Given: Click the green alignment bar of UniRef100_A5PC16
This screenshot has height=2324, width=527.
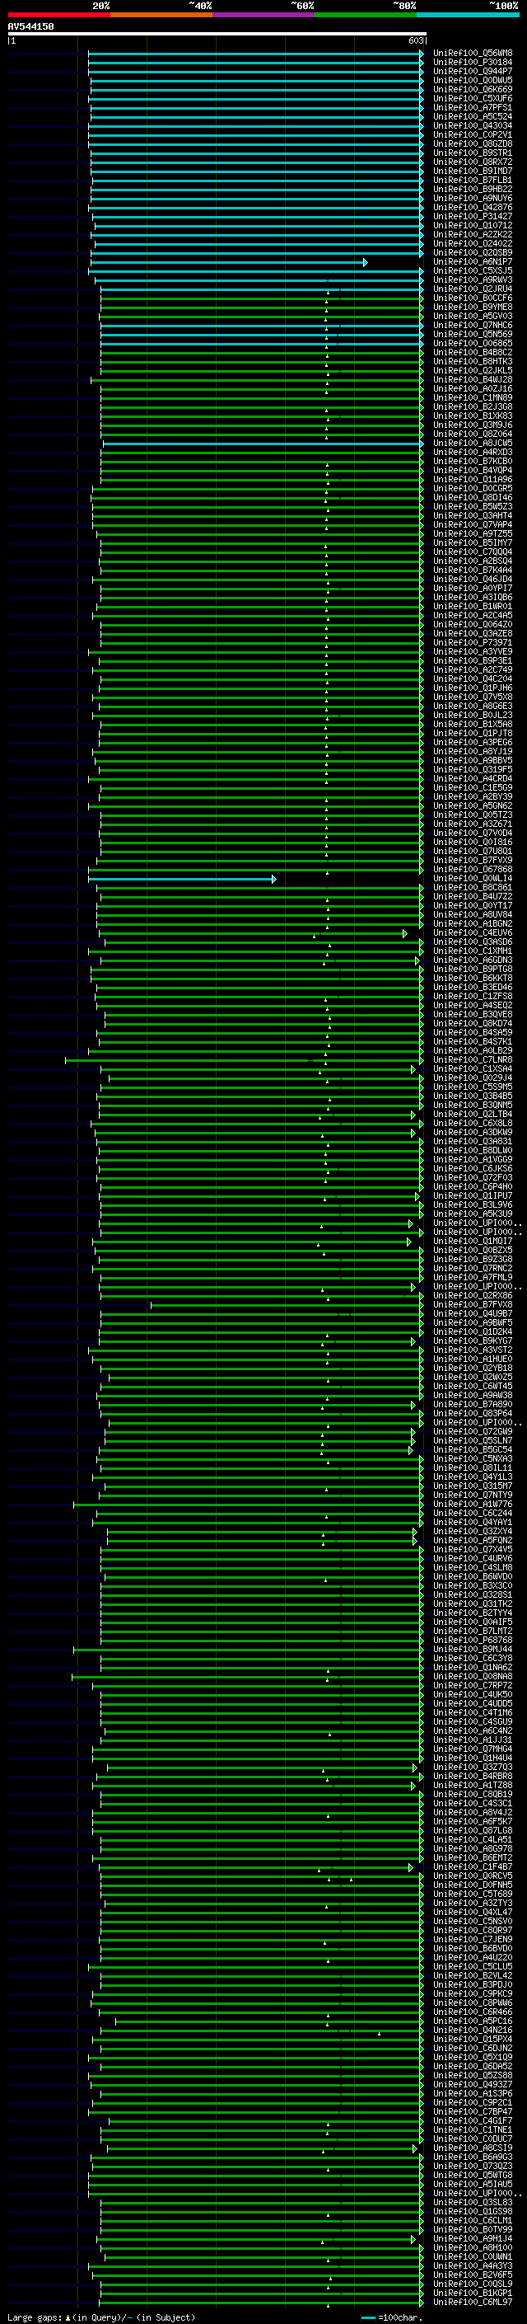Looking at the screenshot, I should click(x=268, y=2021).
